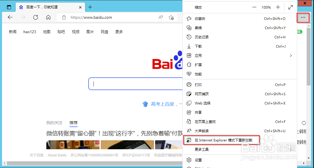This screenshot has width=314, height=168.
Task: Select 网页捕获 web capture entry
Action: [x=240, y=94]
